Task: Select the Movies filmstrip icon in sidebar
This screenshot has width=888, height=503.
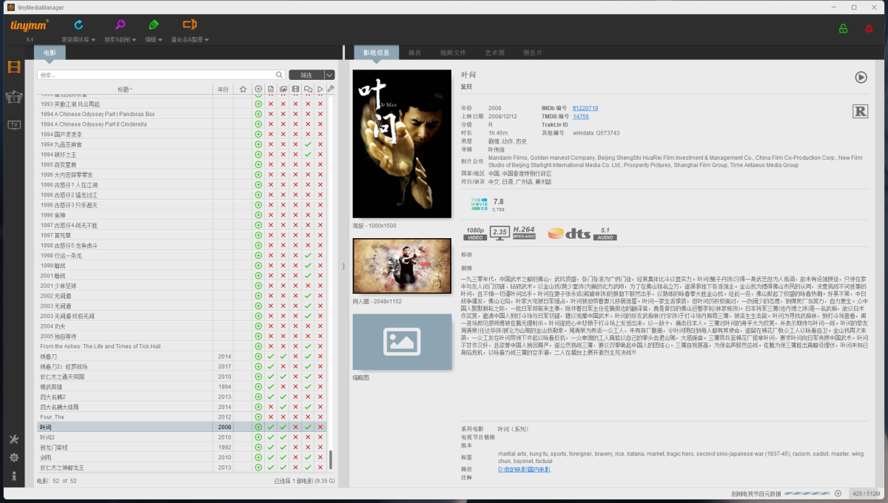Action: pyautogui.click(x=13, y=67)
